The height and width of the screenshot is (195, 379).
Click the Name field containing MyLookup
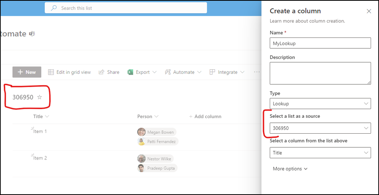[320, 43]
